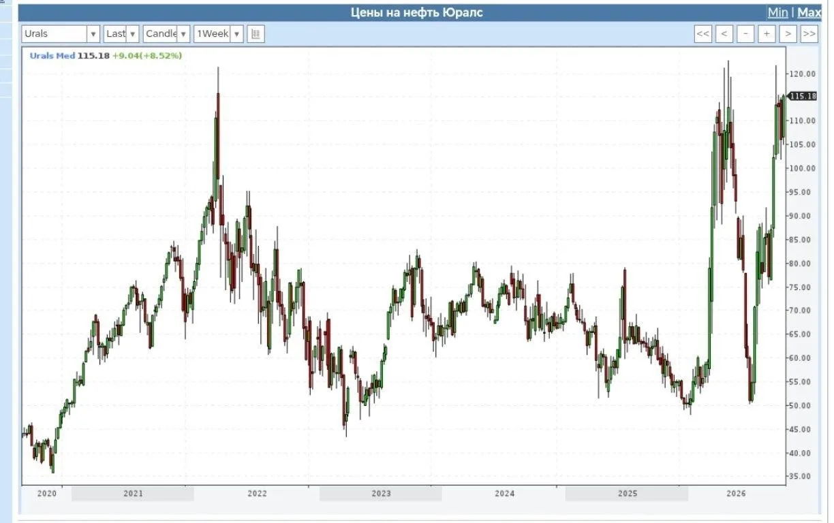Move chart forward with > button
The image size is (834, 523).
788,33
